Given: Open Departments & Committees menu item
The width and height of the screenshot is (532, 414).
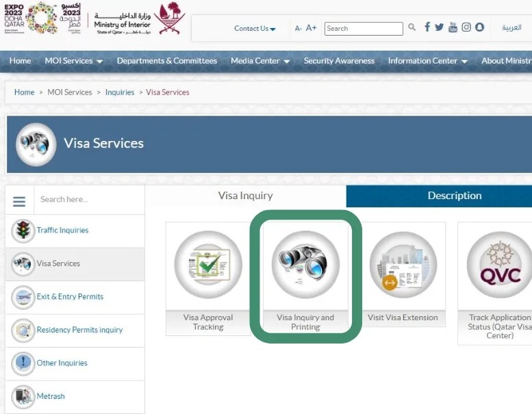Looking at the screenshot, I should pos(167,61).
